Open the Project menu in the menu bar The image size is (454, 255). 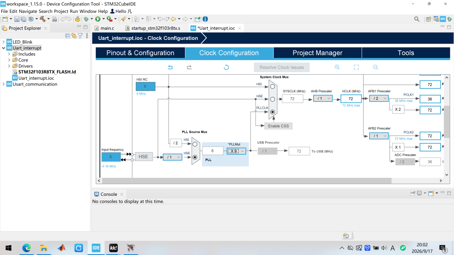(61, 11)
